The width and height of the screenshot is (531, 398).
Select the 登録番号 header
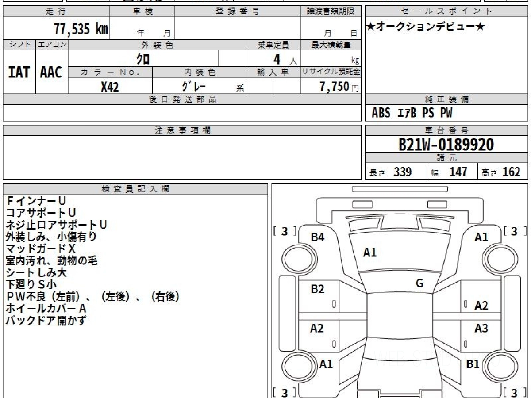click(x=238, y=11)
